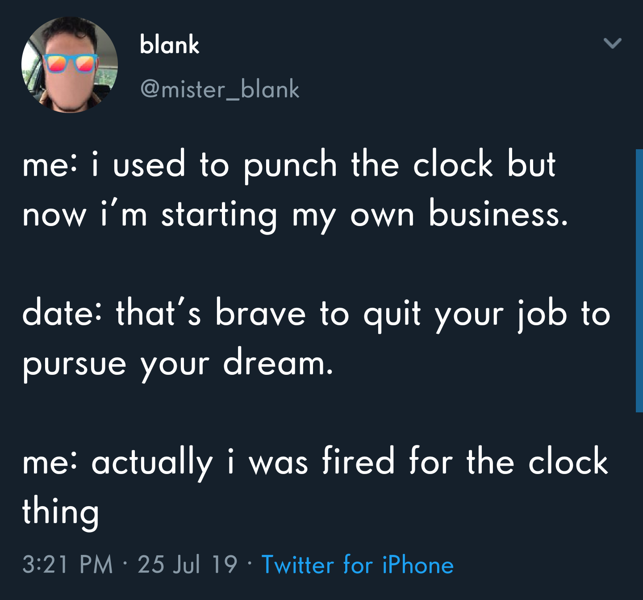Click the word "iPhone" in the source link
Screen dimensions: 643x600
tap(418, 564)
